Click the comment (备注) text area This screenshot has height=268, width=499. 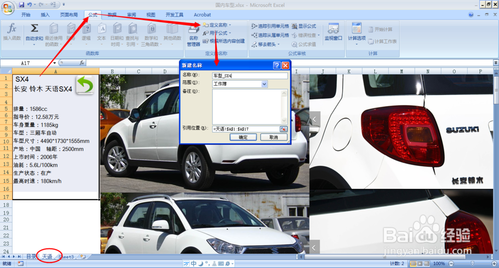pyautogui.click(x=250, y=107)
